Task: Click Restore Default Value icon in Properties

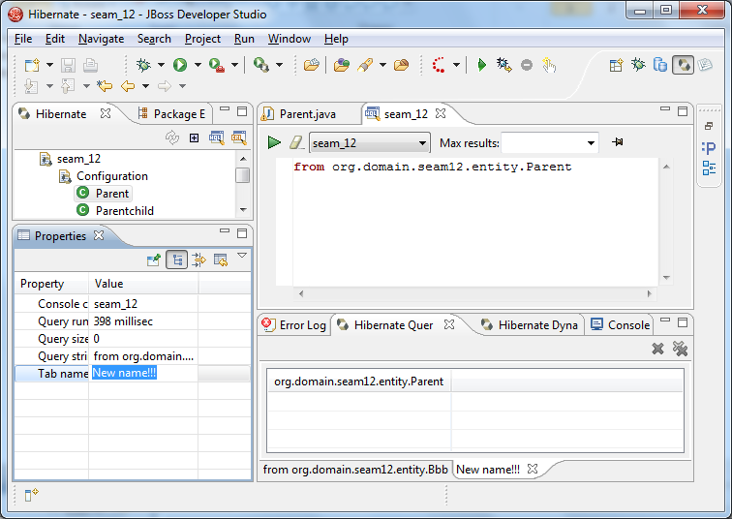Action: (x=221, y=259)
